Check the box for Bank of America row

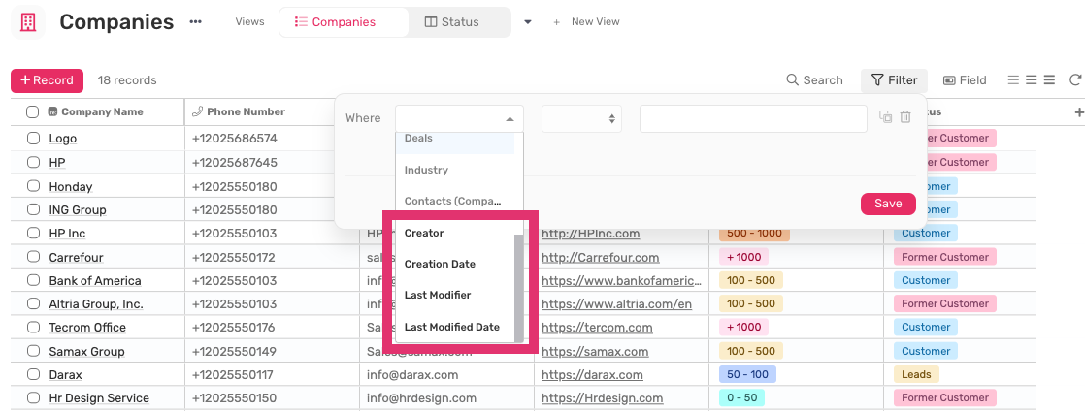(x=33, y=280)
